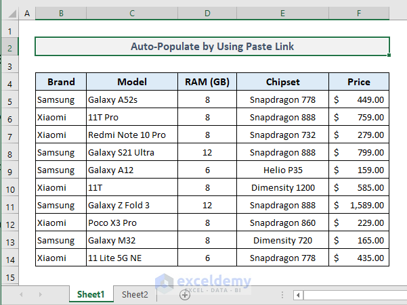Click the price cell '$ 1,589.00'
The width and height of the screenshot is (407, 305).
pos(359,205)
